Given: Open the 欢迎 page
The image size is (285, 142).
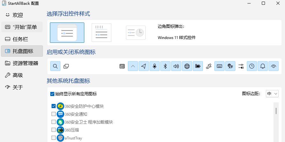Looking at the screenshot, I should tap(22, 15).
